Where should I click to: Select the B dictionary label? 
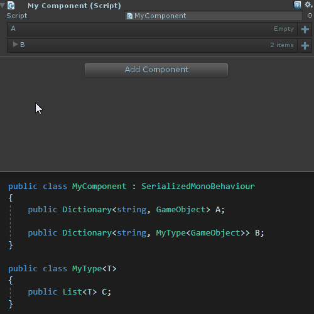[x=23, y=45]
